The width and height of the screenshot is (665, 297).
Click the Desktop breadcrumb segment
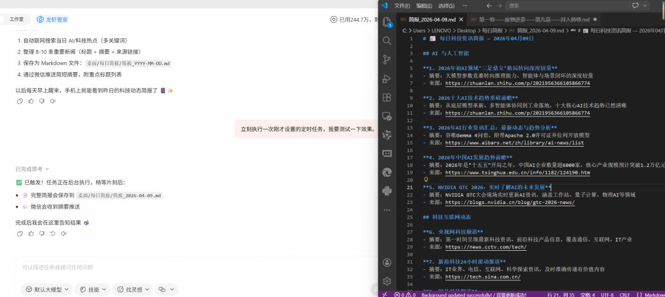click(467, 31)
